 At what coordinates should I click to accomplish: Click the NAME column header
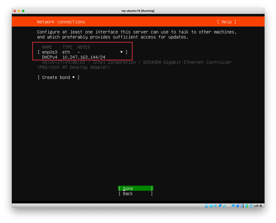[47, 47]
